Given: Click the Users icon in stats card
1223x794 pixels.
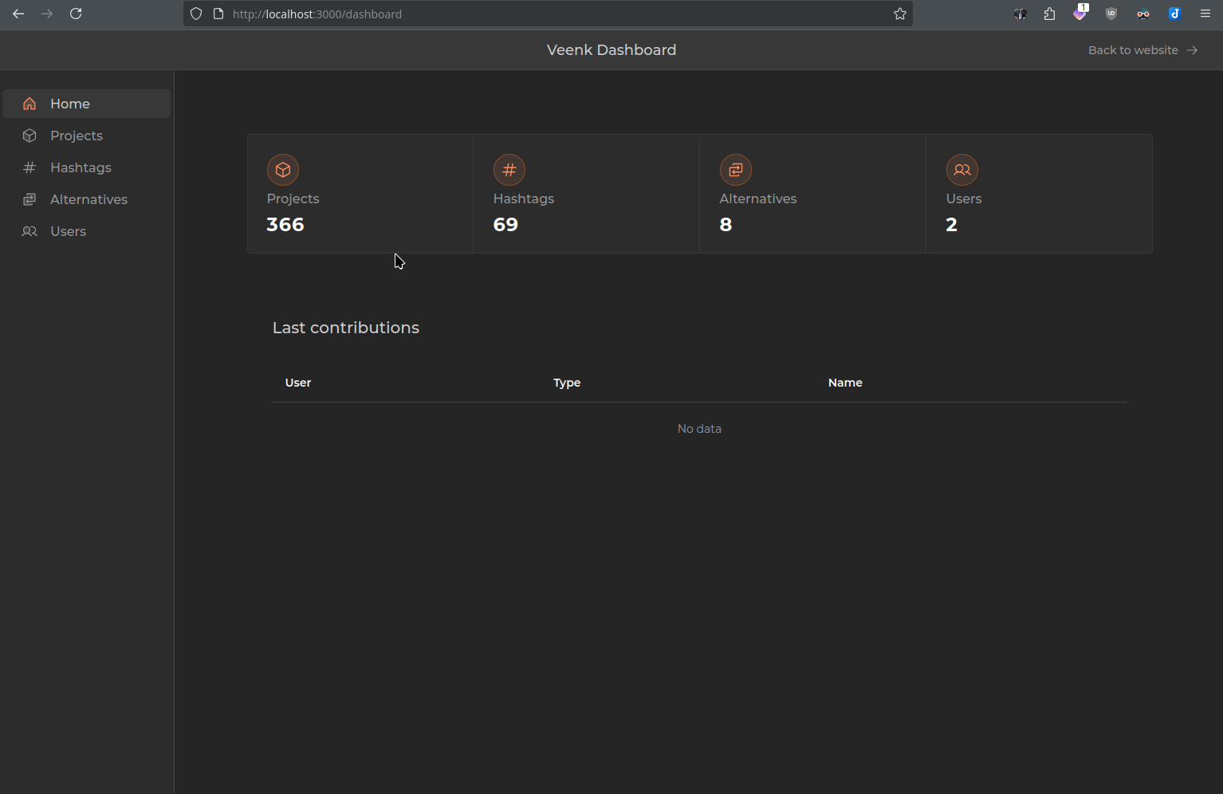Looking at the screenshot, I should tap(962, 170).
